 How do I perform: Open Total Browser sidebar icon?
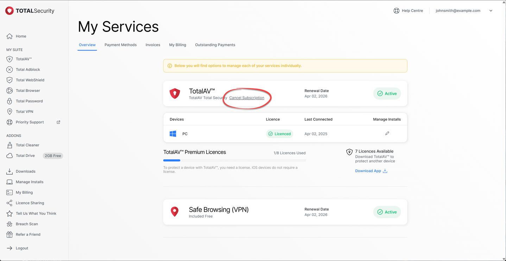[10, 91]
